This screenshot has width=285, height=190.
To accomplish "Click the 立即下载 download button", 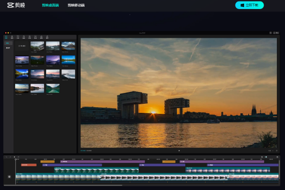I will pyautogui.click(x=249, y=5).
